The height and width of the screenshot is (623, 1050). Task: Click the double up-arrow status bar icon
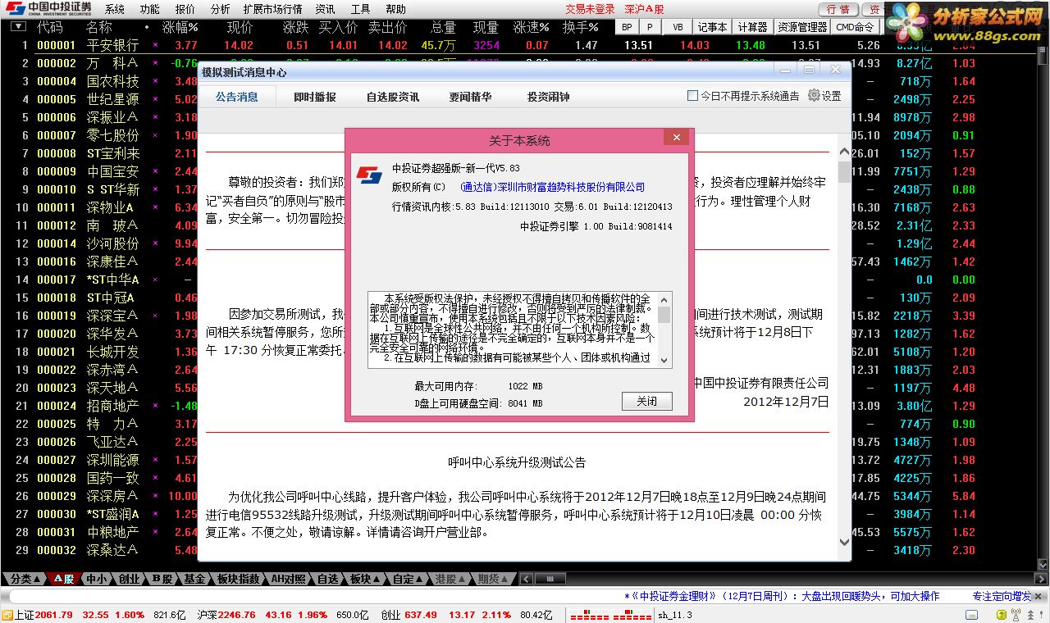point(1030,615)
